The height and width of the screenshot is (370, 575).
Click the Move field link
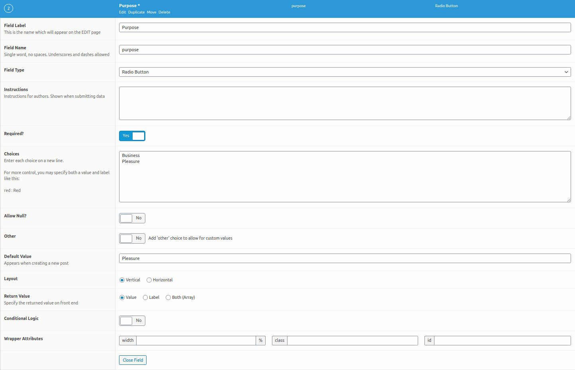[x=151, y=12]
